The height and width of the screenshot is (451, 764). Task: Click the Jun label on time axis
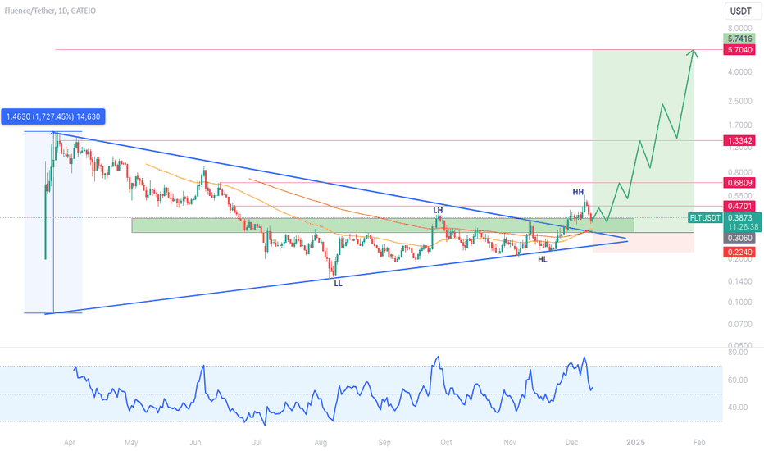[195, 443]
